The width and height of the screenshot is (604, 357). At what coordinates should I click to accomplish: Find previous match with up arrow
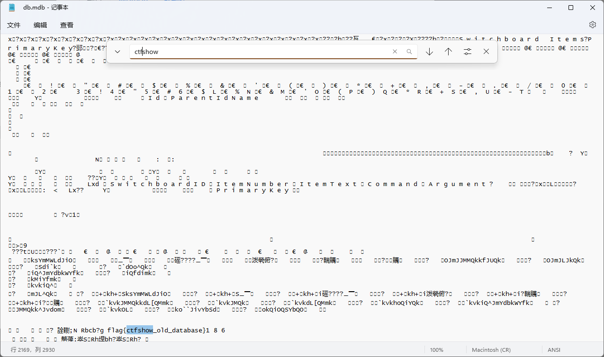(448, 52)
